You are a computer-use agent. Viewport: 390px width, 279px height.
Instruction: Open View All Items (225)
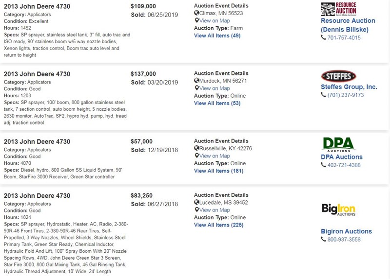coord(218,225)
